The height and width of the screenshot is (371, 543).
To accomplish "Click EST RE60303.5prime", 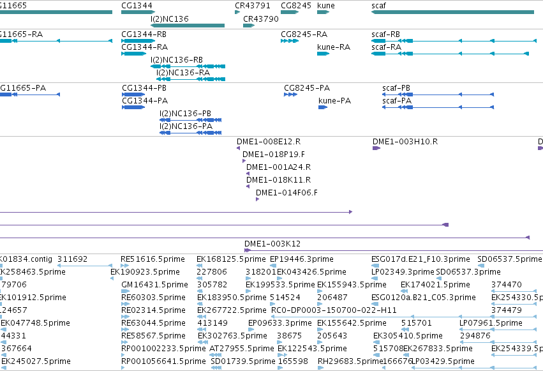I will click(x=125, y=304).
